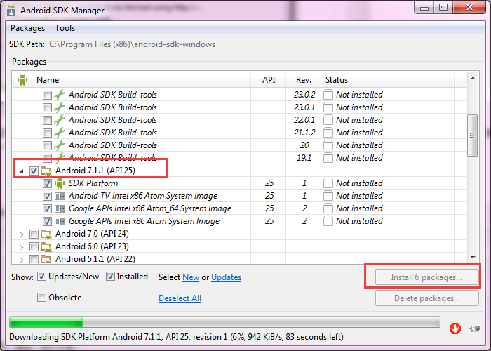The image size is (491, 351).
Task: Click status icon for Android TV image row
Action: click(x=328, y=196)
